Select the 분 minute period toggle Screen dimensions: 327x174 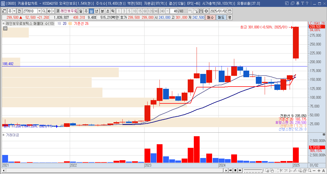point(102,11)
